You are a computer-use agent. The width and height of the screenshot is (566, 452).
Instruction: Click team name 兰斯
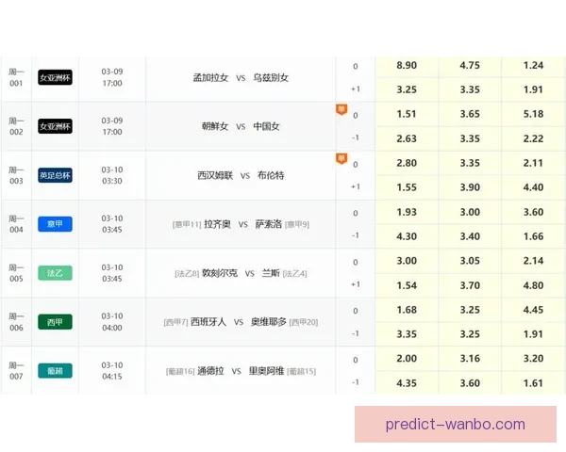[271, 273]
